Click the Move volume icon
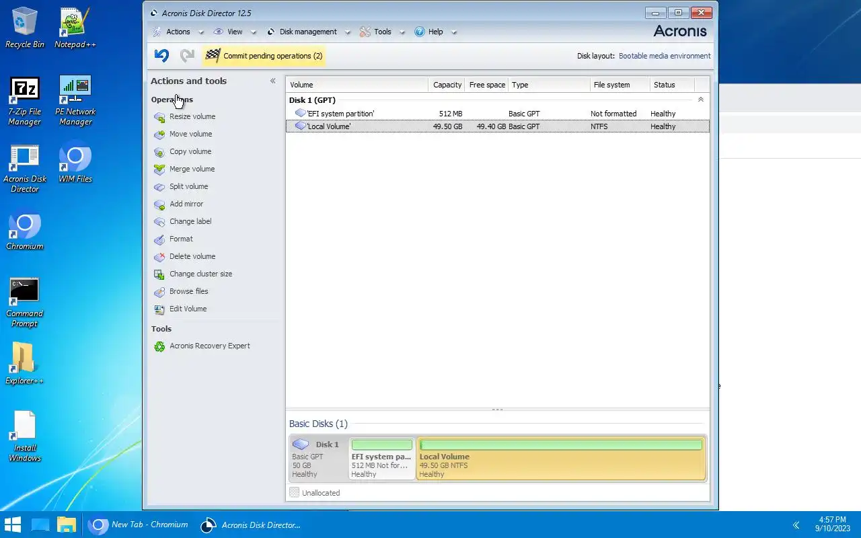Screen dimensions: 861x538 [159, 134]
